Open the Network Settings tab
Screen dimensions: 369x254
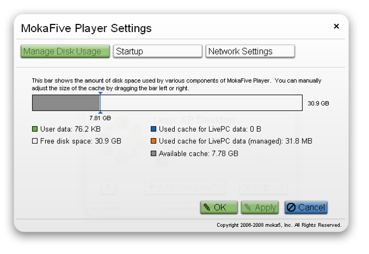pyautogui.click(x=250, y=52)
